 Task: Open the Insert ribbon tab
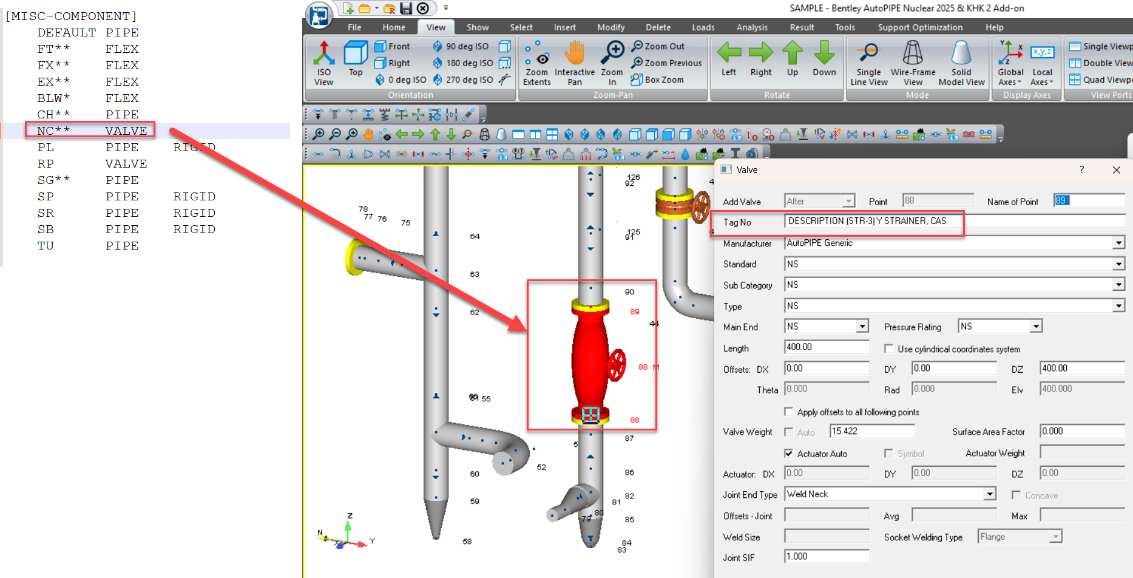[564, 27]
